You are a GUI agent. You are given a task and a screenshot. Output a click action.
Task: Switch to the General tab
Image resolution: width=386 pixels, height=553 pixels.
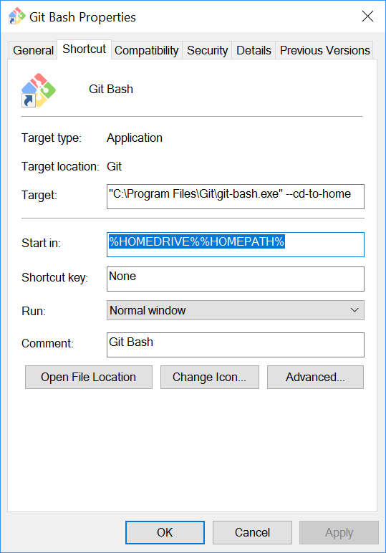pos(33,50)
